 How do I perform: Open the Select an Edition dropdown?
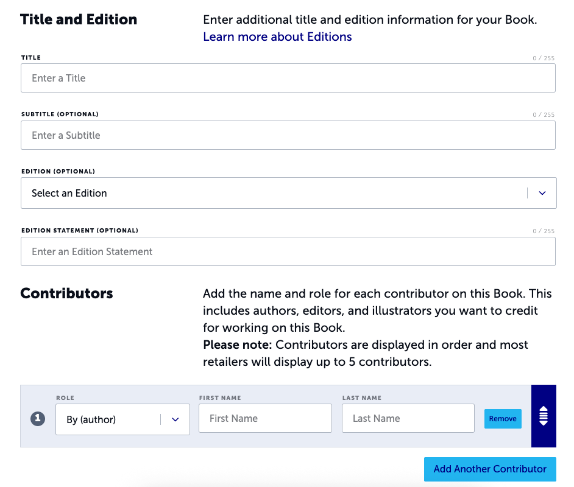[288, 192]
